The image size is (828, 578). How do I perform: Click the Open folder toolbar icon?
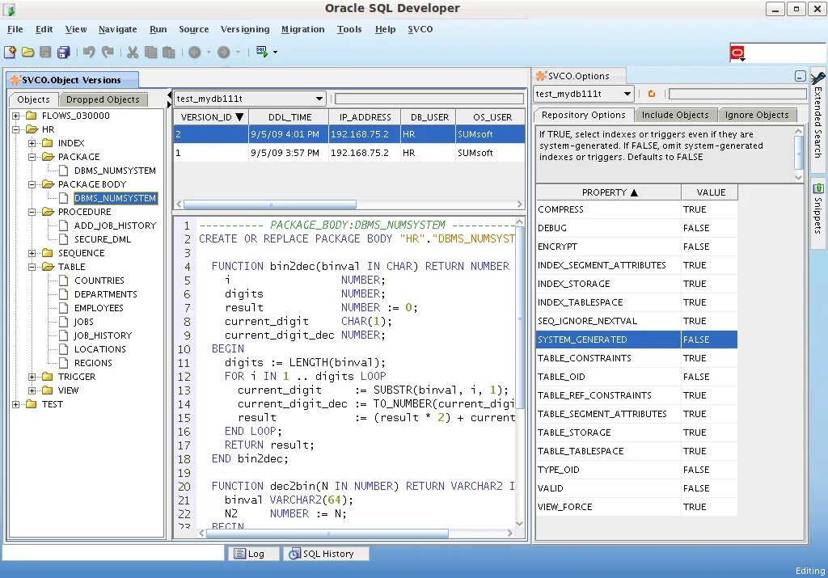[27, 53]
